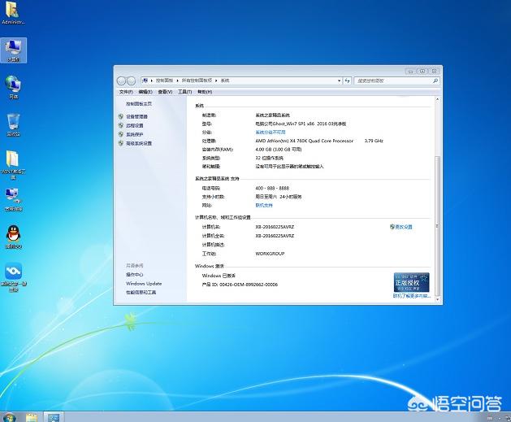This screenshot has width=511, height=422.
Task: Click the 周日至周六 24小时服务 support hours text
Action: point(279,197)
